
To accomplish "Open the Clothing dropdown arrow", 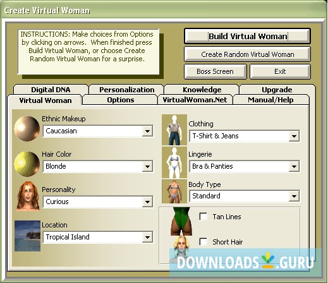I will 294,136.
